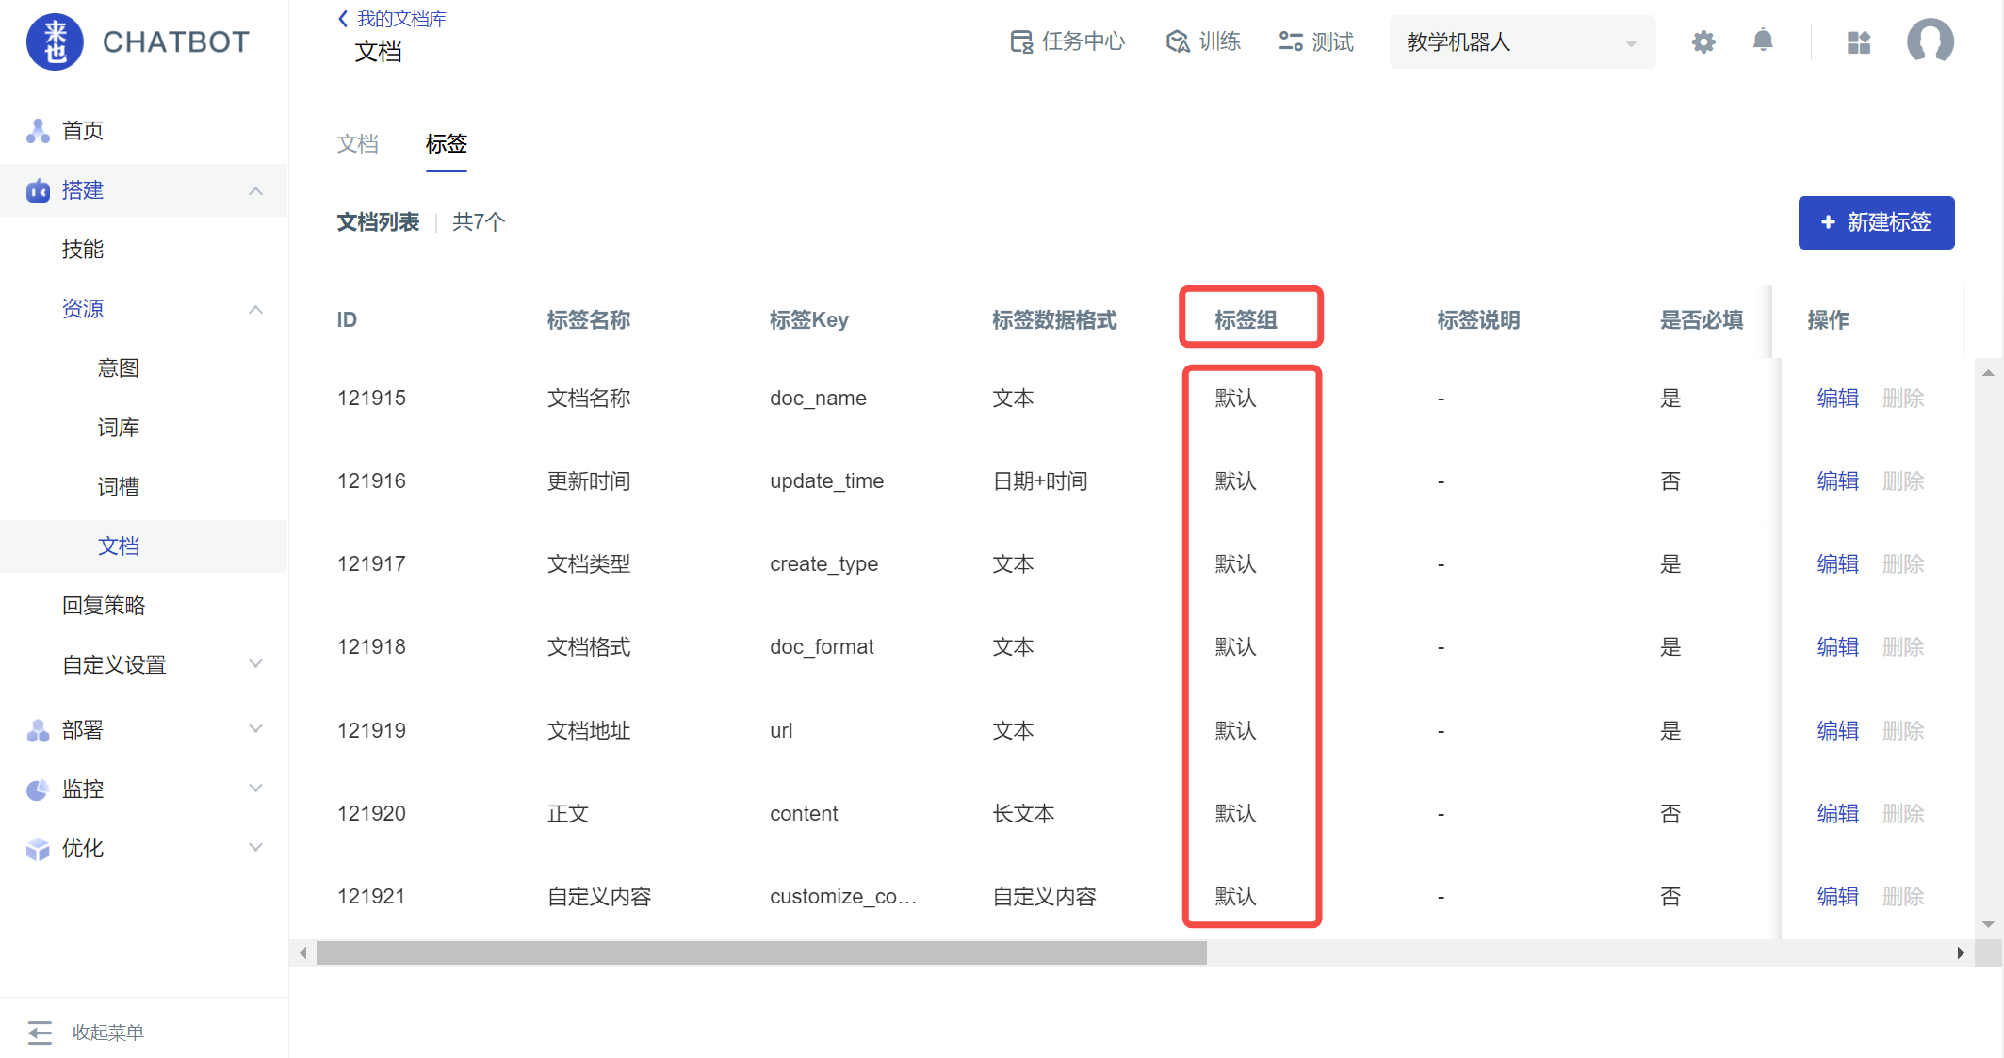2004x1058 pixels.
Task: Click the 标签组 column header
Action: click(x=1246, y=320)
